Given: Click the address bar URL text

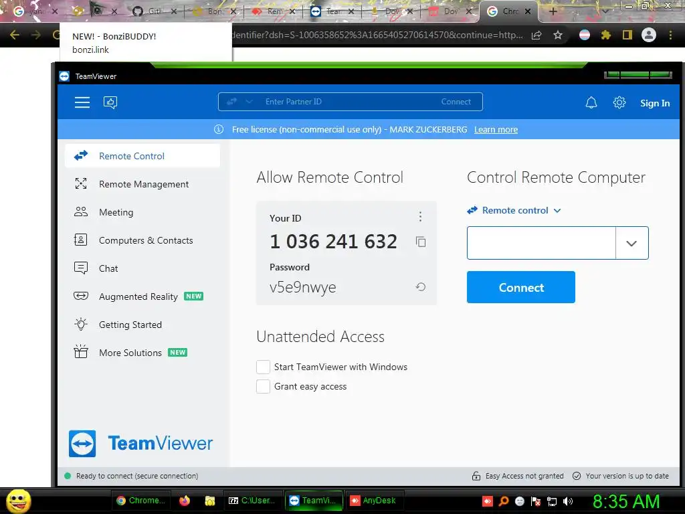Looking at the screenshot, I should 377,35.
